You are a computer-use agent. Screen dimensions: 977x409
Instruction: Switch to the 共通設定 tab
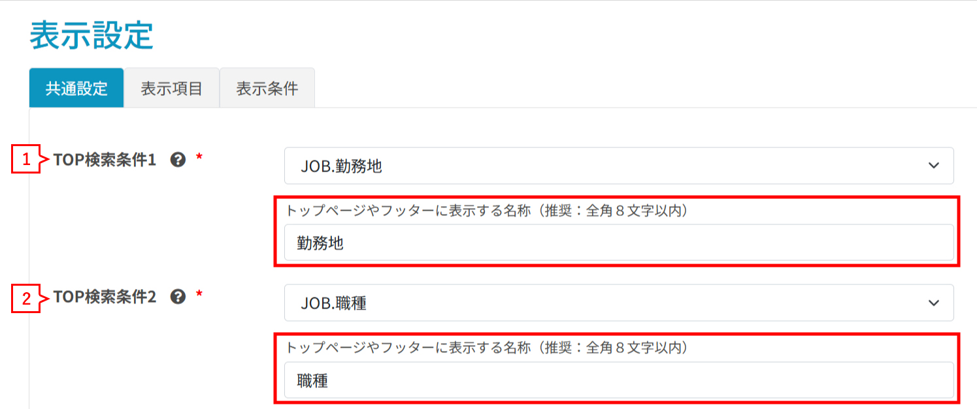(x=76, y=88)
